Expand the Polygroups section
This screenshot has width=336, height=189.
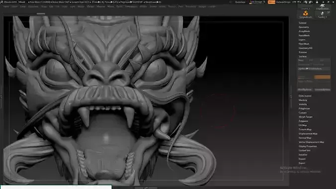(x=304, y=108)
